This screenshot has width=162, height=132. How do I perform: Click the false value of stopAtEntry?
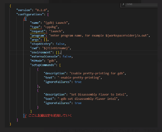60,44
